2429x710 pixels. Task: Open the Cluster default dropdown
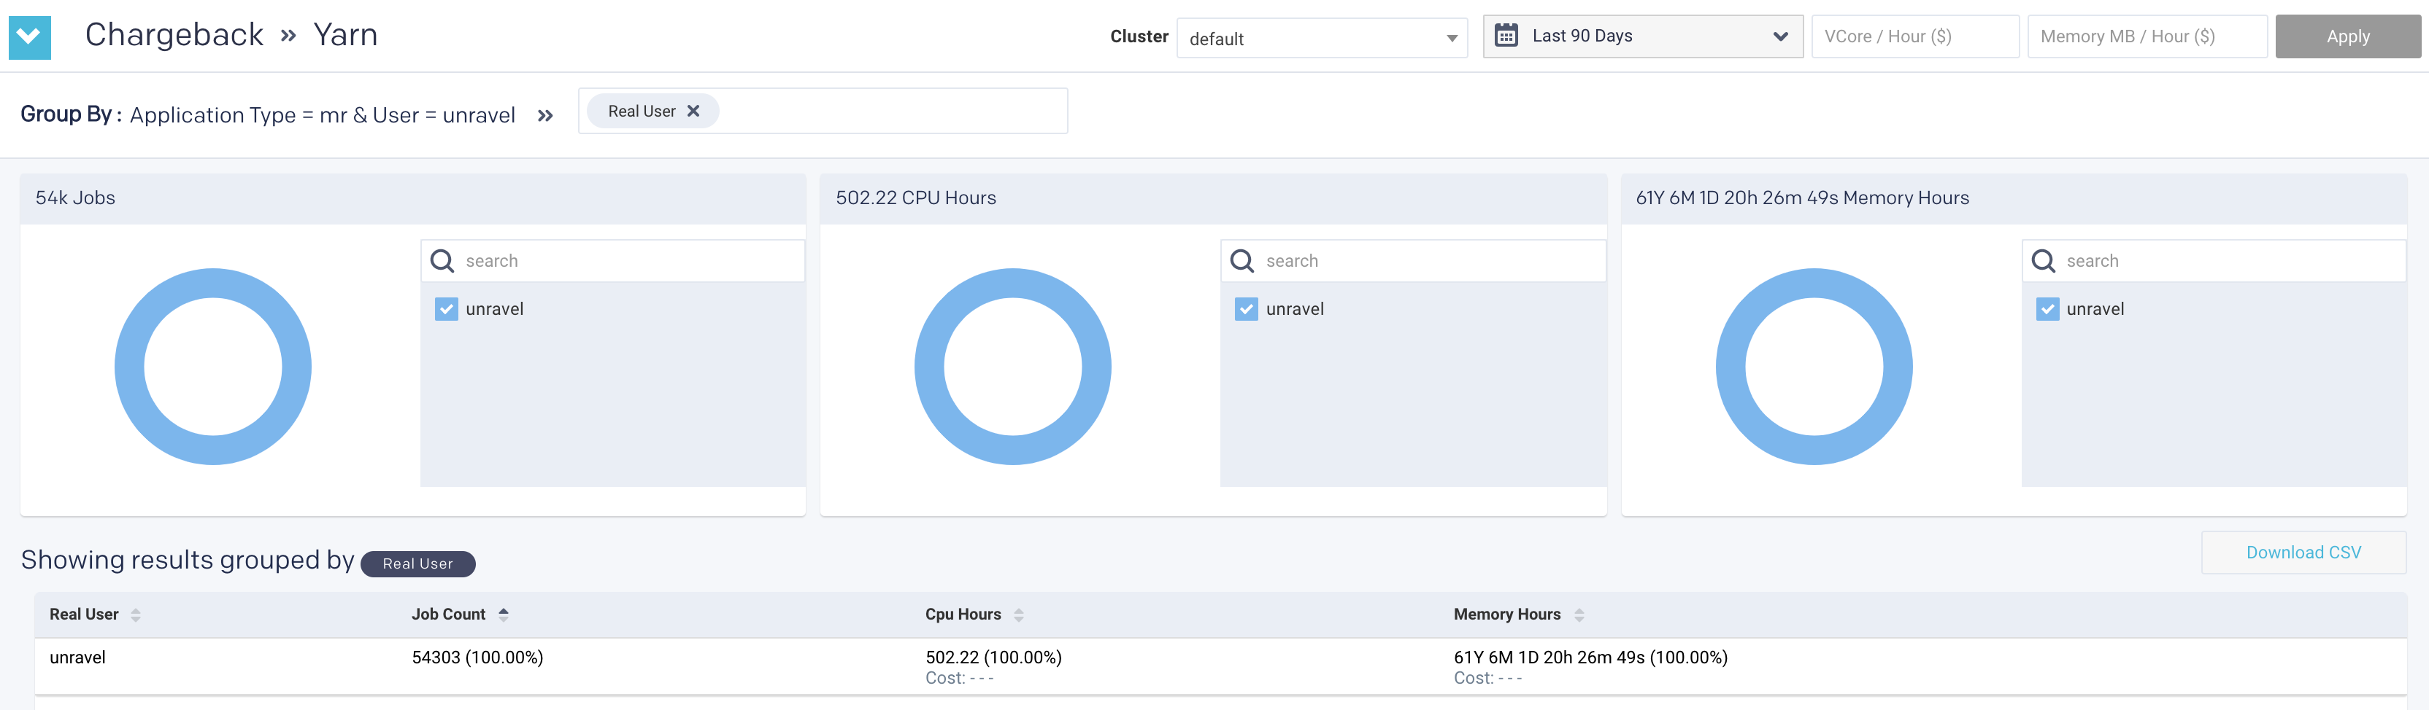tap(1322, 38)
